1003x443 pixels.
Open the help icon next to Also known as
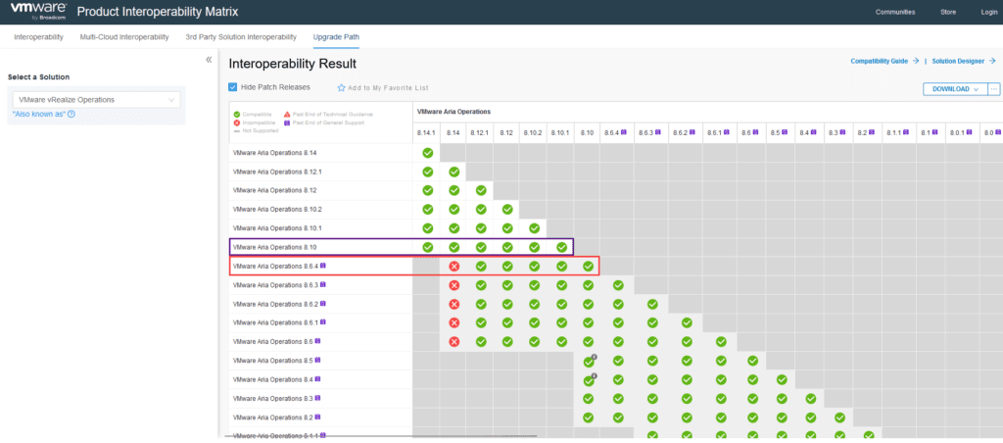point(72,114)
